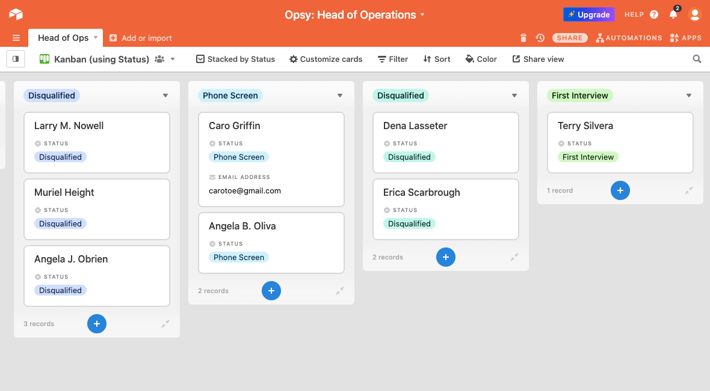Open Customize cards options
This screenshot has height=391, width=710.
[x=326, y=59]
